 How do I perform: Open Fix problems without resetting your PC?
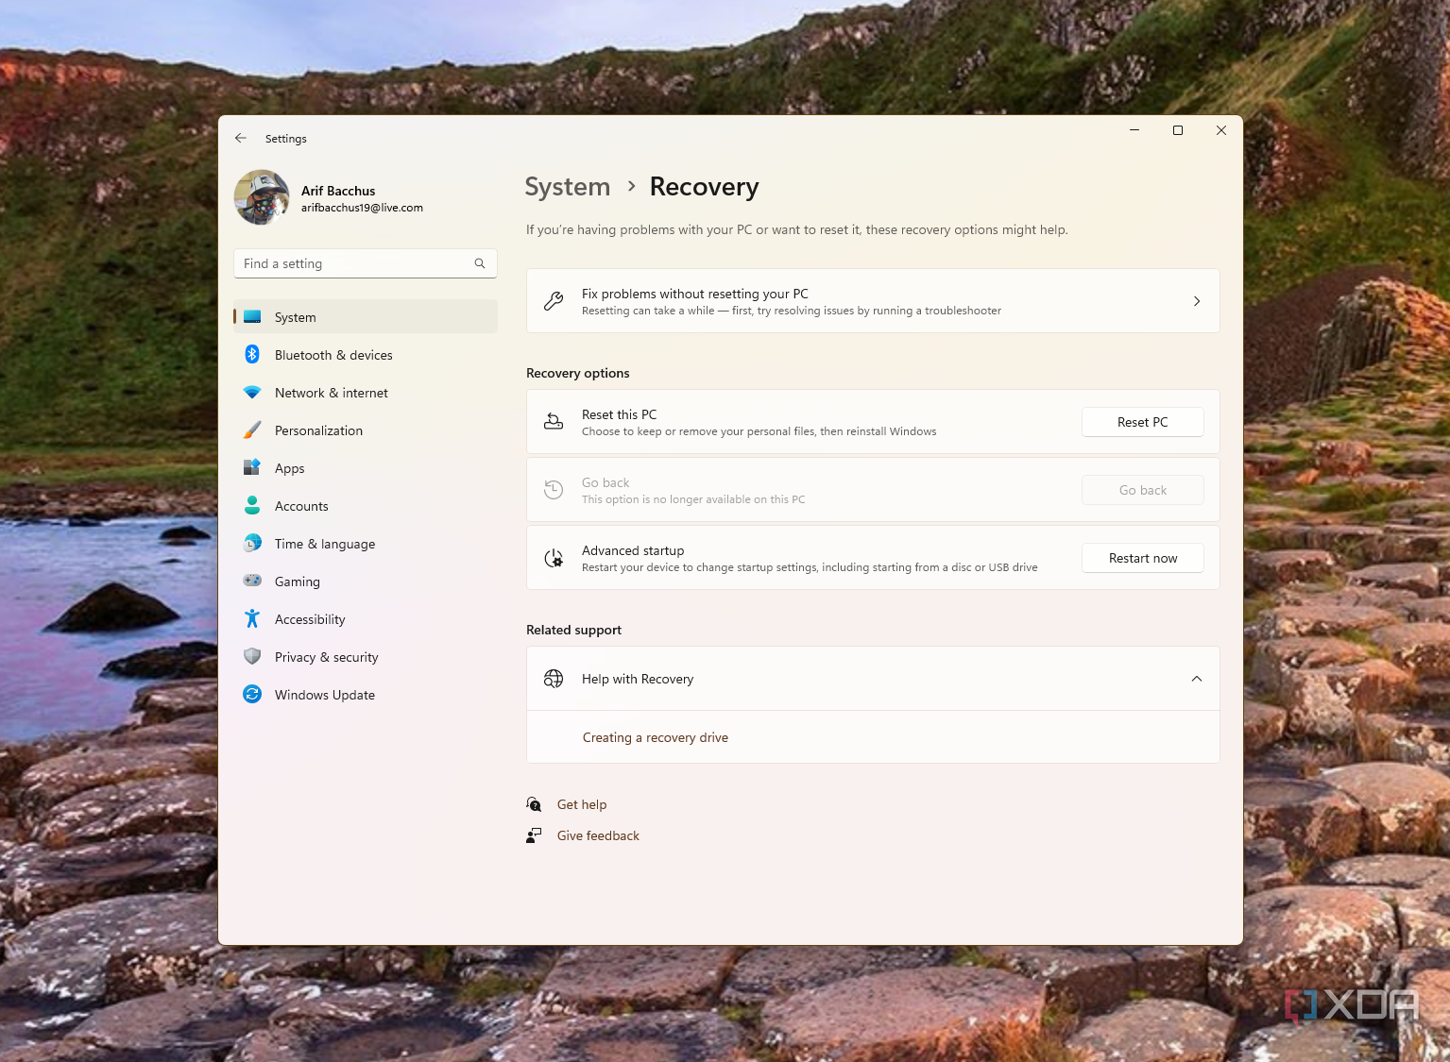(x=871, y=300)
